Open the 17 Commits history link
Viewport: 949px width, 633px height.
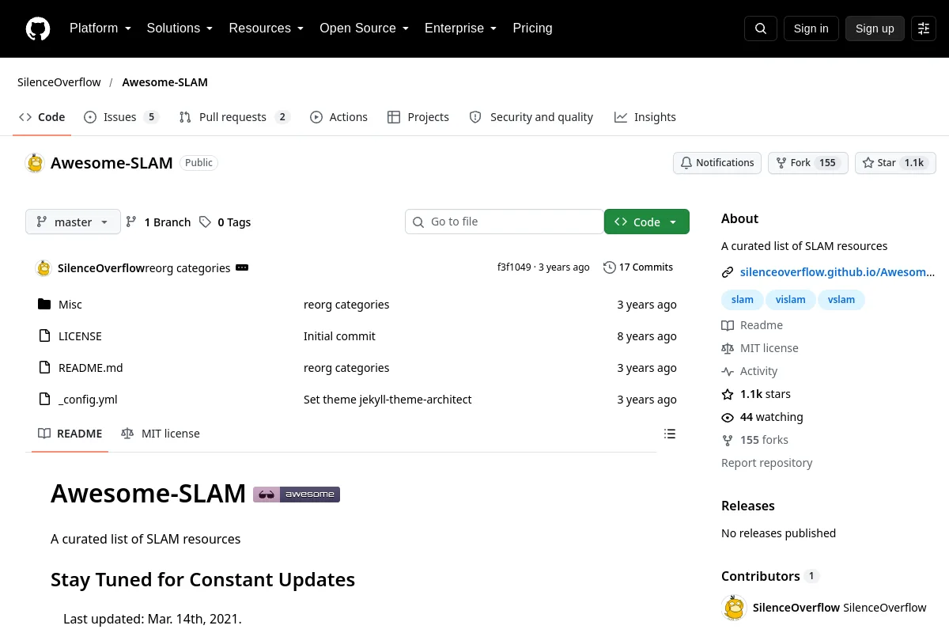(x=638, y=267)
